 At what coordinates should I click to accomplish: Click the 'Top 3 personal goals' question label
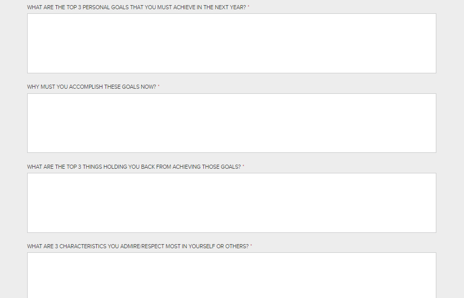coord(136,8)
